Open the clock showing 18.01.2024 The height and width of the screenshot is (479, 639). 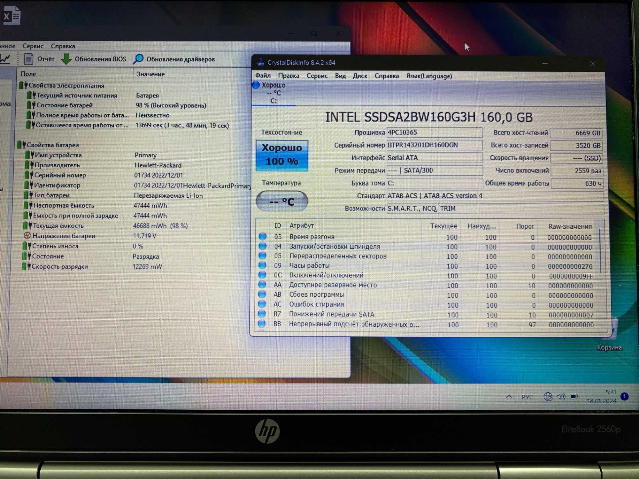[602, 396]
